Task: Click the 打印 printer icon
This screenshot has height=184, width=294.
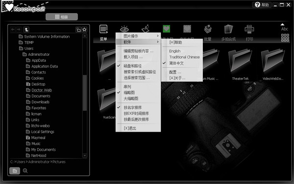Action: click(249, 29)
